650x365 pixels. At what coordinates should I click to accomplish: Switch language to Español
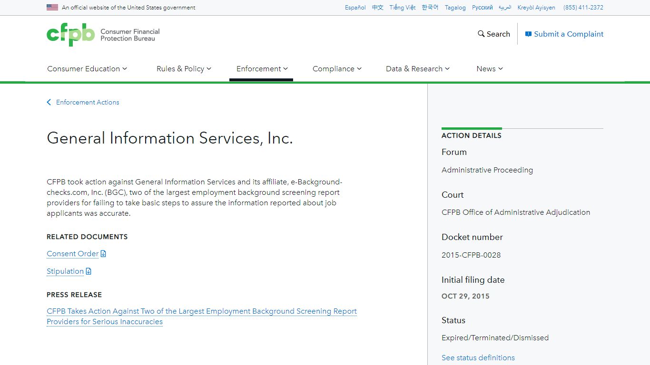coord(355,8)
